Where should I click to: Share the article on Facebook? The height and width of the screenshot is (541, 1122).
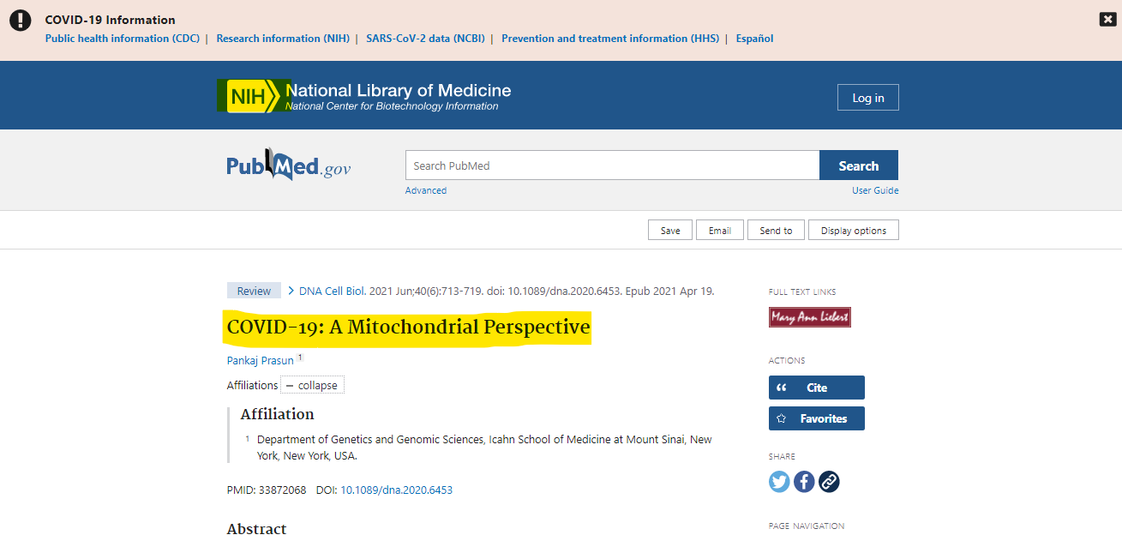pyautogui.click(x=804, y=482)
